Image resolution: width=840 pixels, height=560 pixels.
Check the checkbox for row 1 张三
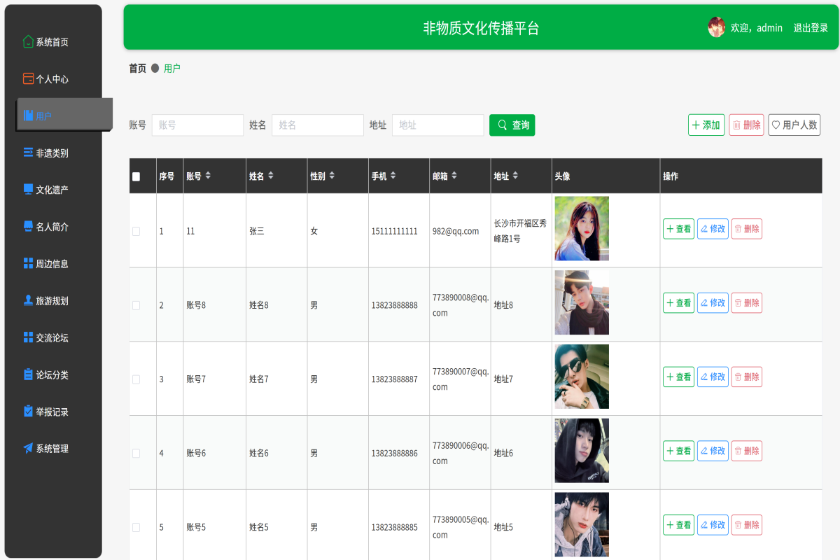(x=136, y=231)
